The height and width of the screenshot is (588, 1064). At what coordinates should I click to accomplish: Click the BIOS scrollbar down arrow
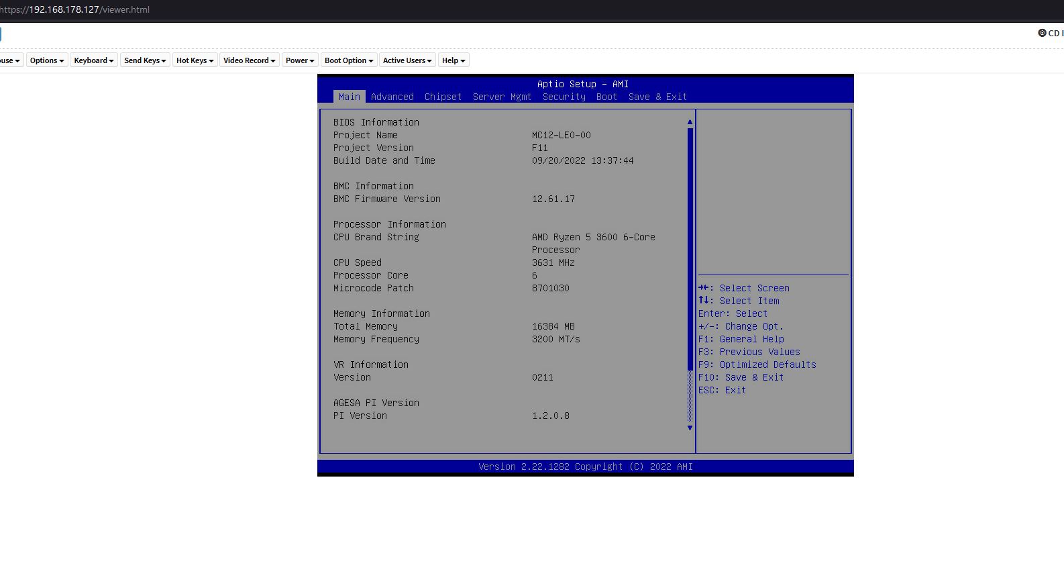[x=690, y=428]
